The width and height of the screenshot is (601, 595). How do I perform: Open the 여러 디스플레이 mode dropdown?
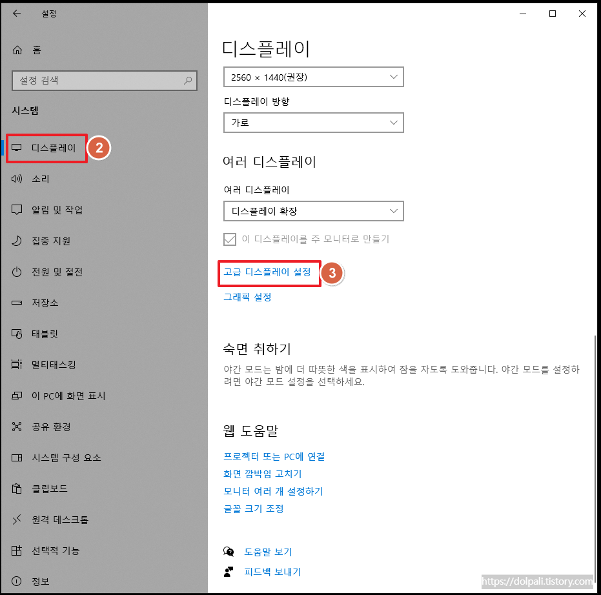(313, 211)
